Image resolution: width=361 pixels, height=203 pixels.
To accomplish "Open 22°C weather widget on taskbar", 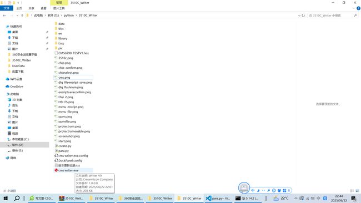I will click(281, 198).
